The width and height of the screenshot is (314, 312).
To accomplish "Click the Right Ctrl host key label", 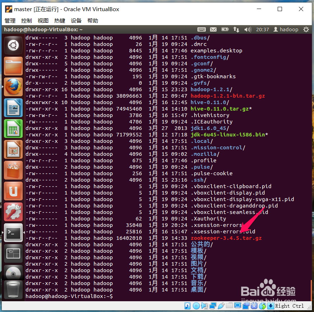I will [x=290, y=306].
